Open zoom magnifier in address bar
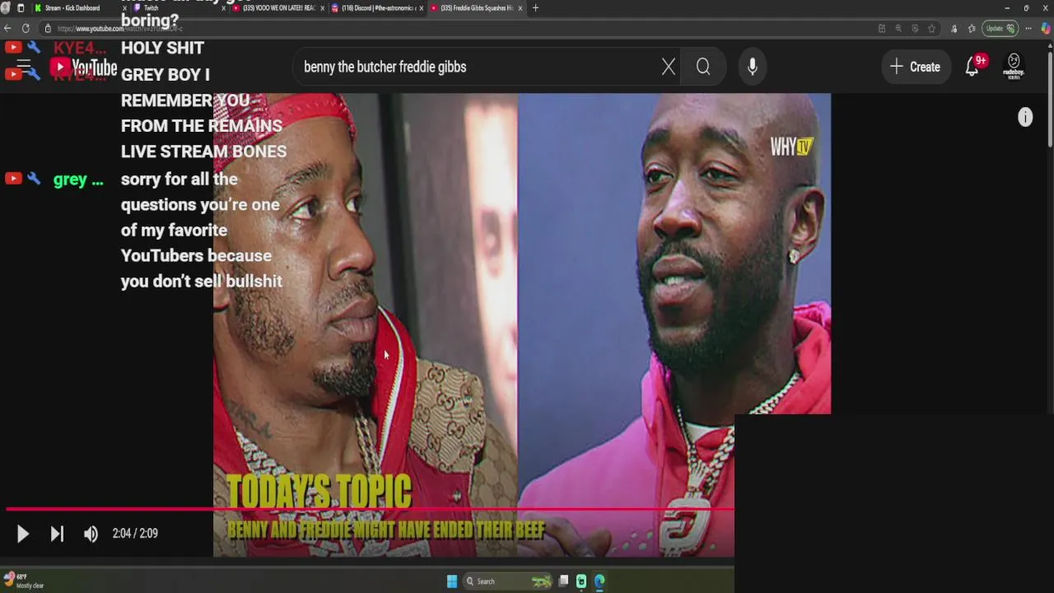This screenshot has width=1054, height=593. tap(898, 28)
